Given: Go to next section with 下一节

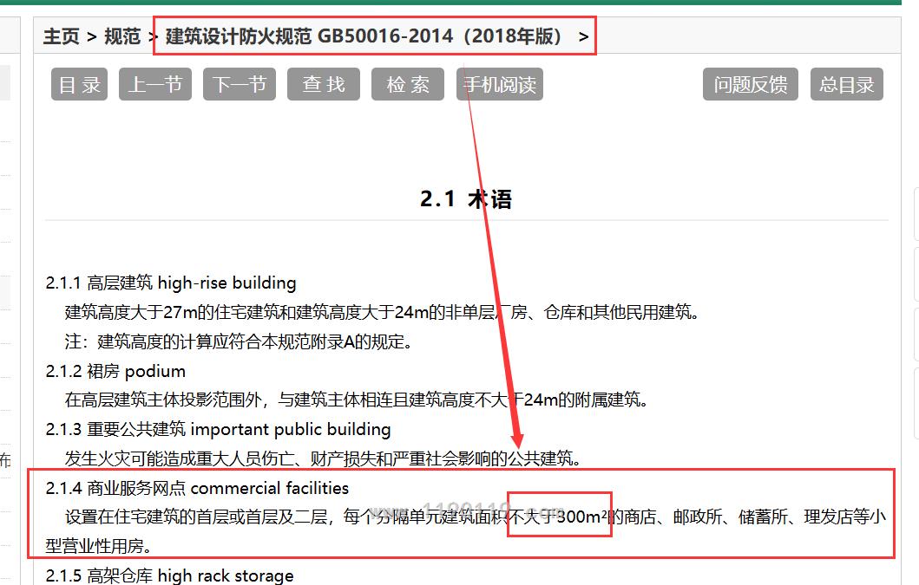Looking at the screenshot, I should 240,84.
